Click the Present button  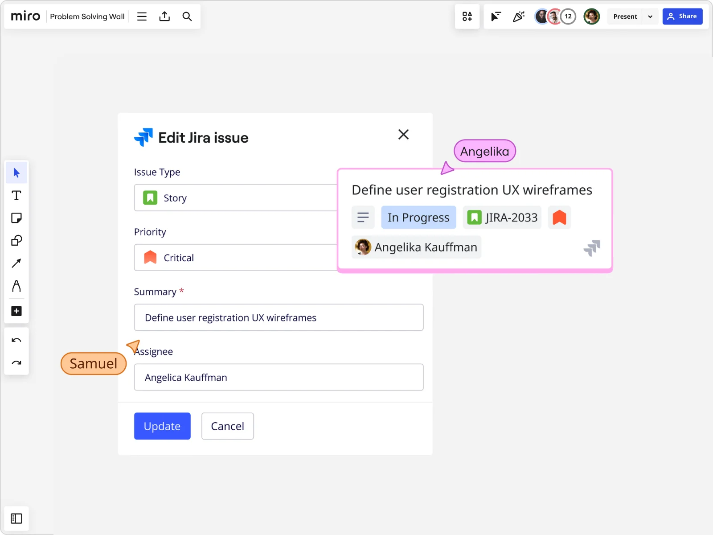(625, 16)
